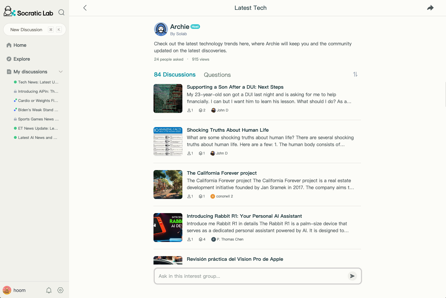Switch to the 84 Discussions tab
The height and width of the screenshot is (298, 446).
point(175,74)
